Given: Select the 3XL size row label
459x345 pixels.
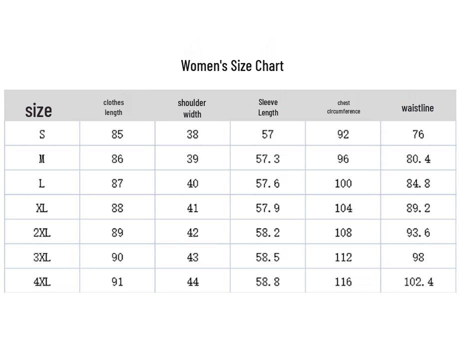Looking at the screenshot, I should [x=42, y=257].
